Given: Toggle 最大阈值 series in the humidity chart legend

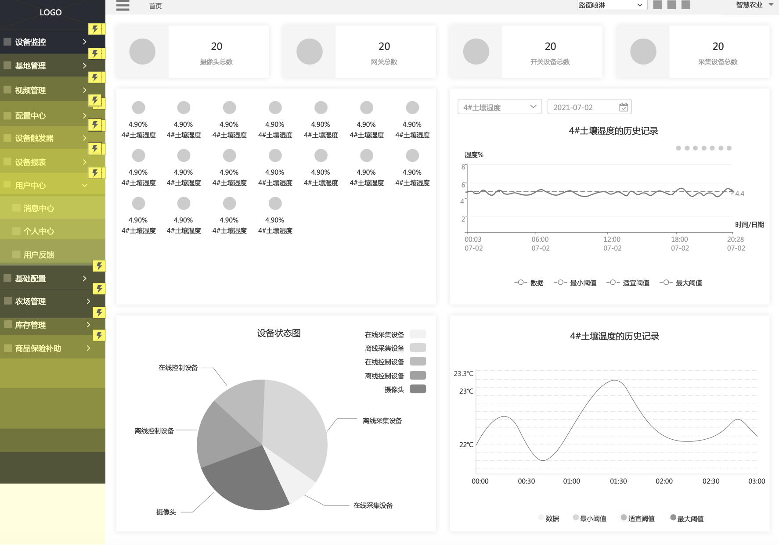Looking at the screenshot, I should pyautogui.click(x=681, y=283).
